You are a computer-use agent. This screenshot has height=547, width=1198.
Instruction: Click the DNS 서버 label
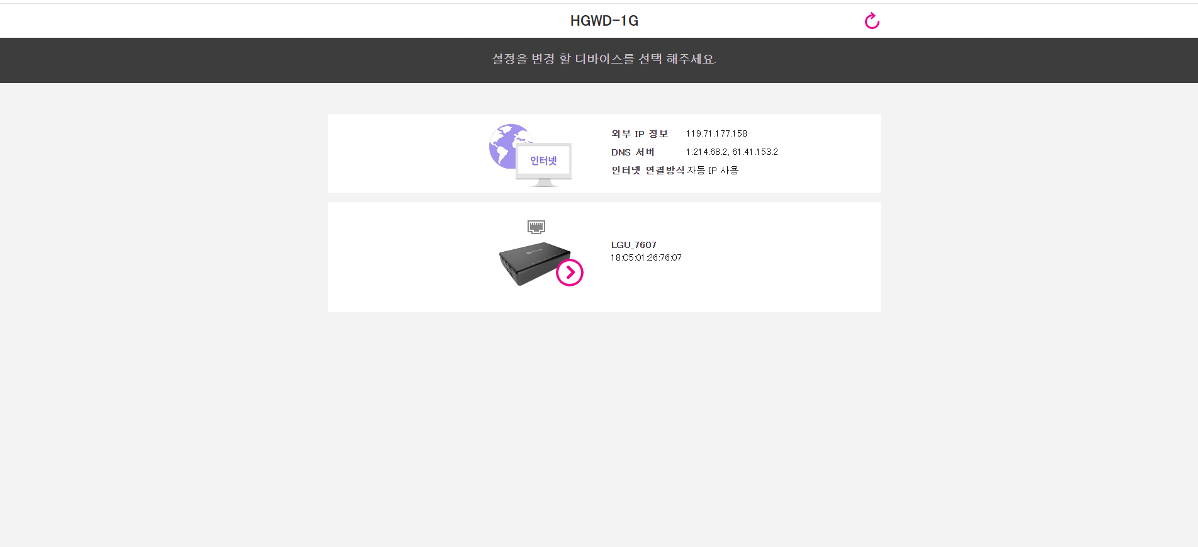tap(633, 152)
